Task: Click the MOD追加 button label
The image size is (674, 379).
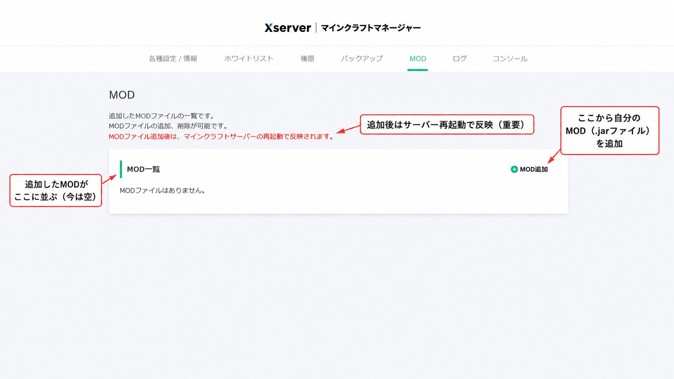Action: [x=534, y=170]
